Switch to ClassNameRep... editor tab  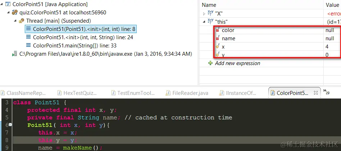pyautogui.click(x=23, y=93)
